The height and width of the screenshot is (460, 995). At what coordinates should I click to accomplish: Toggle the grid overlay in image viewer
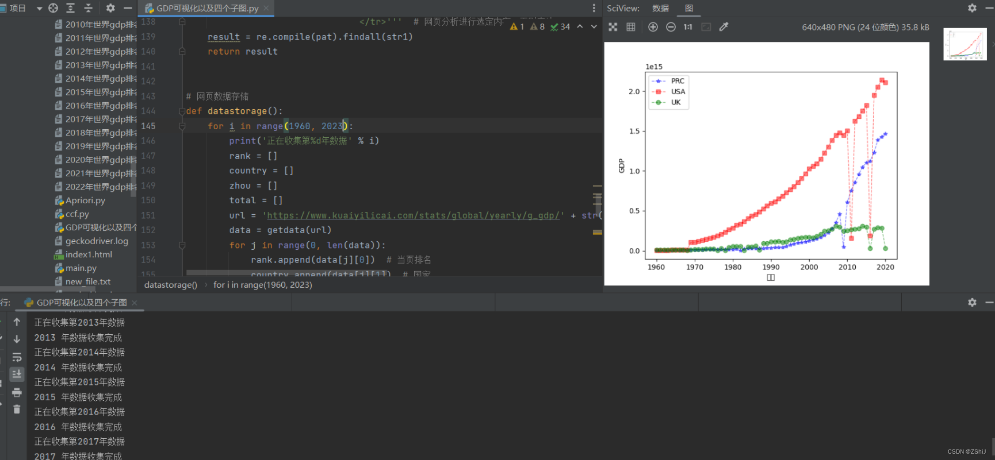click(631, 27)
